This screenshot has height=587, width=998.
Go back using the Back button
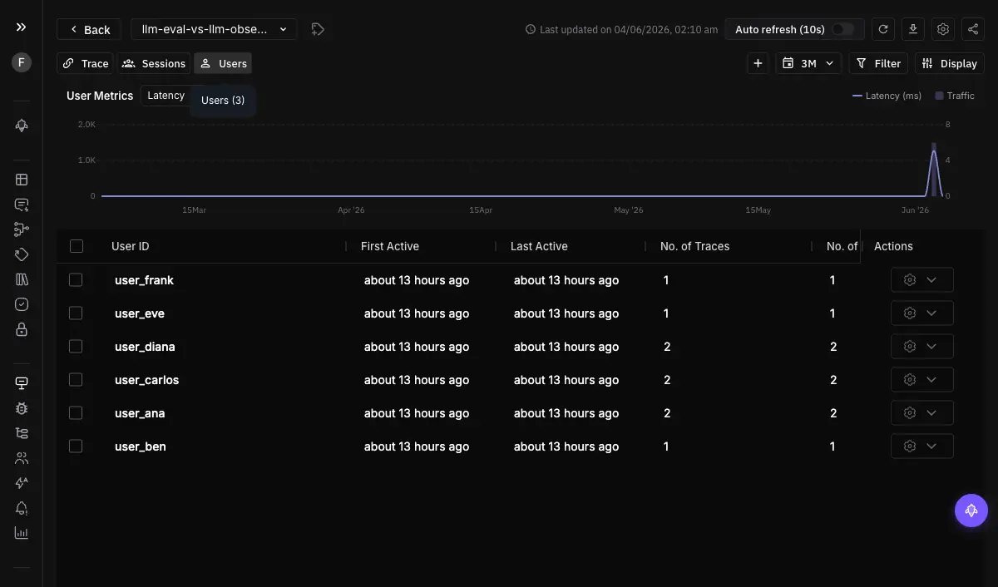89,29
